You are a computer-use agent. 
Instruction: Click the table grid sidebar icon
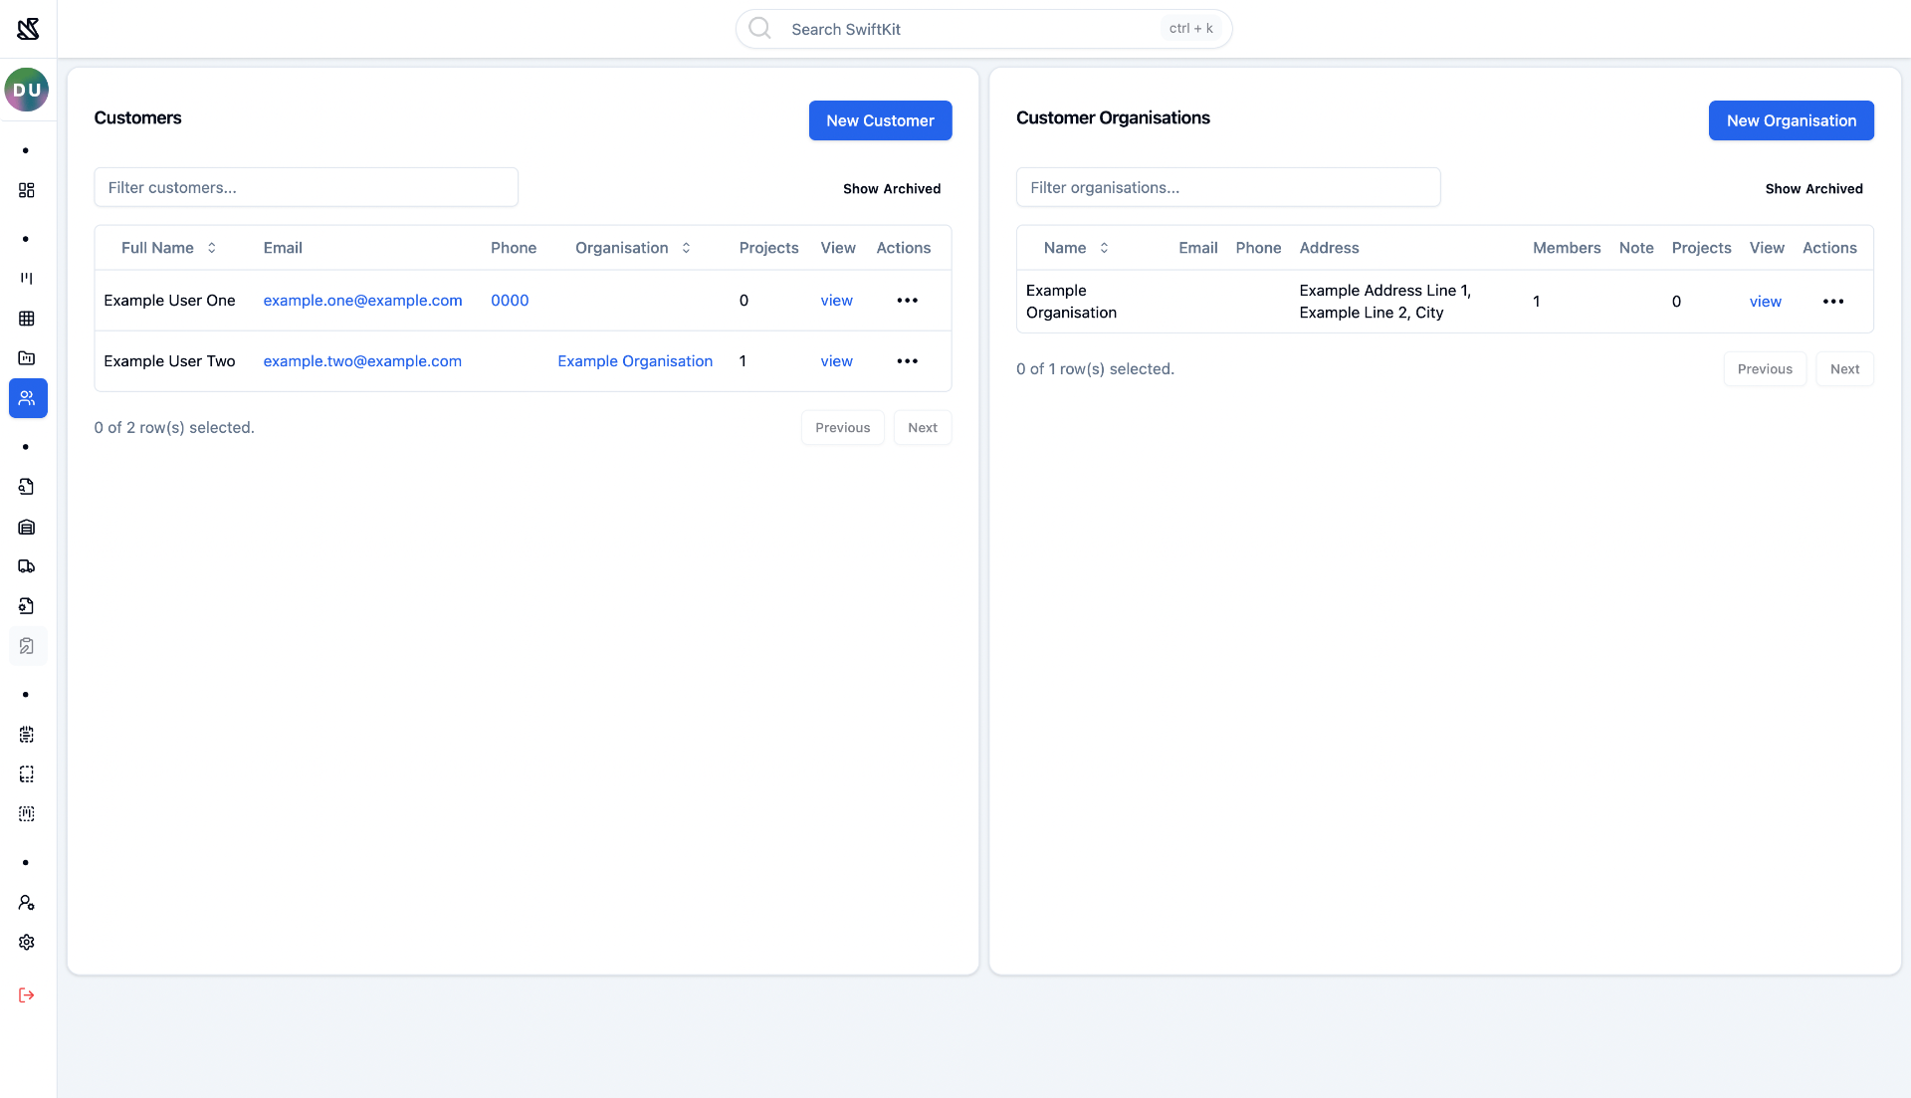point(27,319)
